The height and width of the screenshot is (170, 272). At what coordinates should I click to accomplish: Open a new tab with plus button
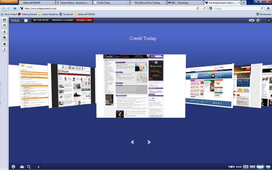(244, 3)
